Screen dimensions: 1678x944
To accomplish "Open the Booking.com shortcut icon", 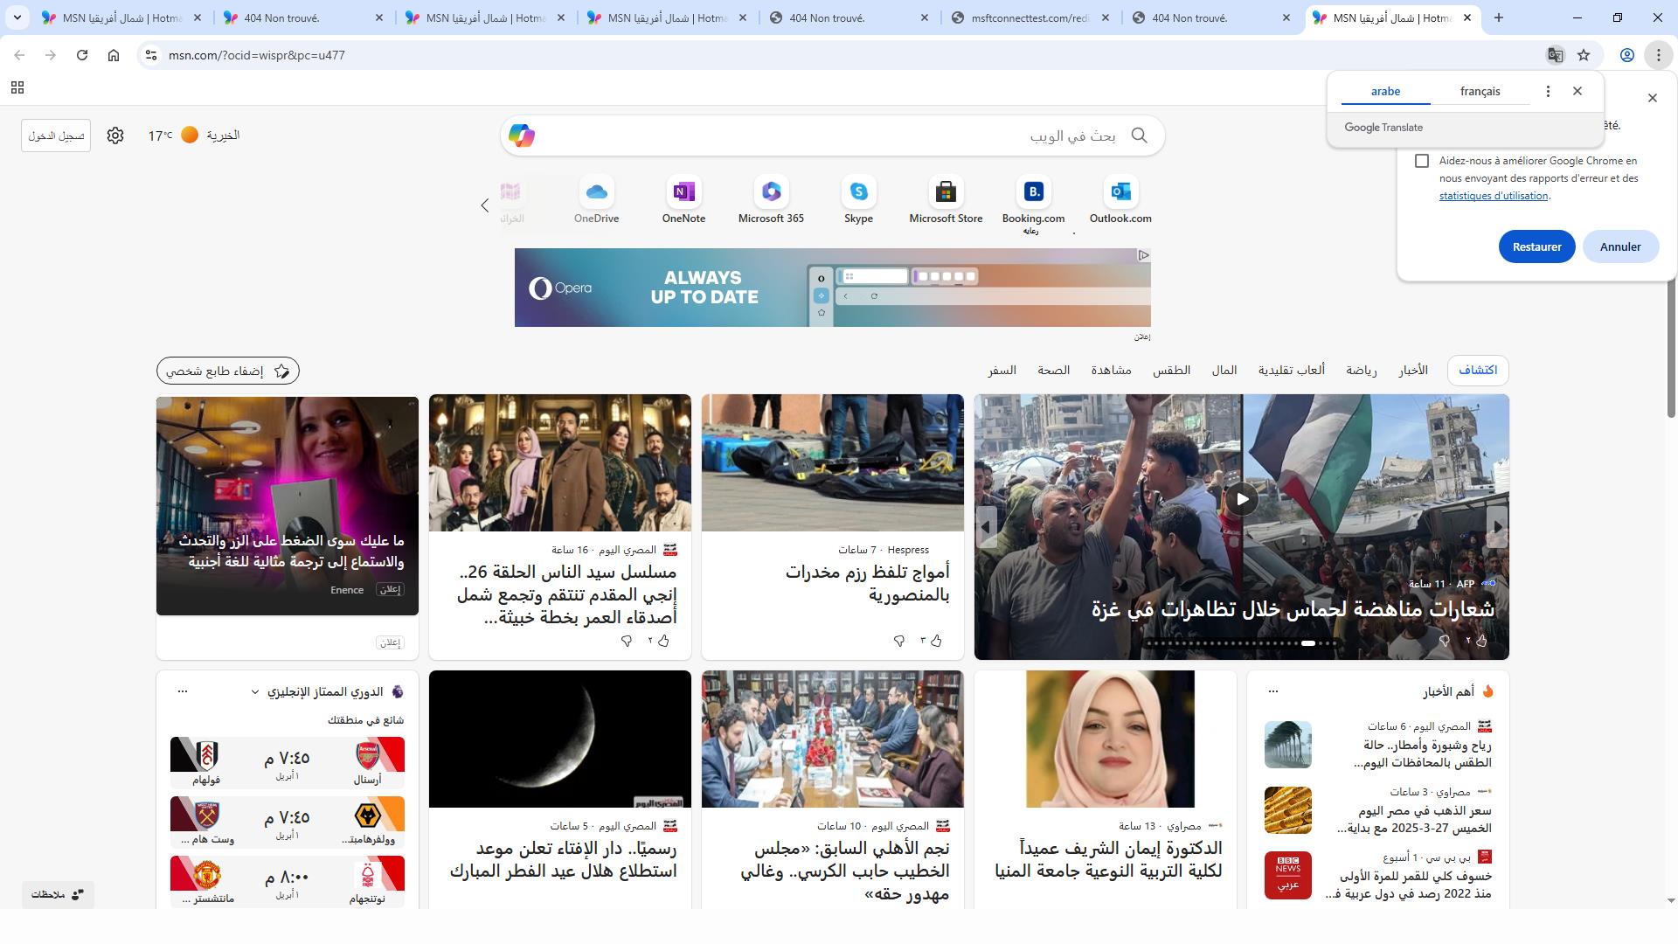I will tap(1033, 192).
